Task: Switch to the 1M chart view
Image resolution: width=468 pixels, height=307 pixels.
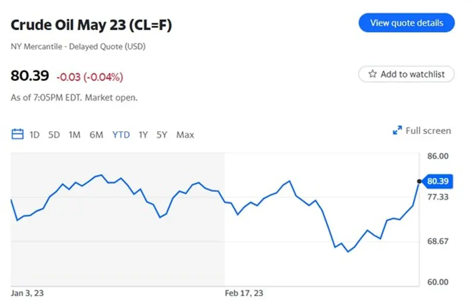Action: point(74,134)
